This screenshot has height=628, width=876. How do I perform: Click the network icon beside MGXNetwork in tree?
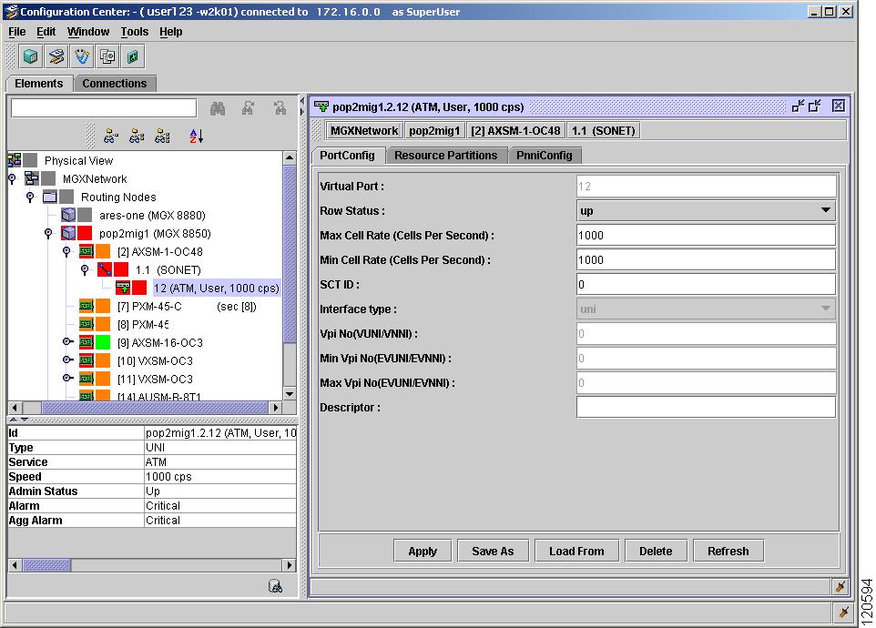coord(32,178)
